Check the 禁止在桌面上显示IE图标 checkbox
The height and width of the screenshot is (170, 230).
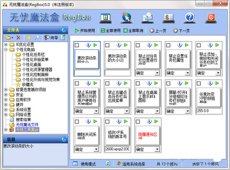[x=138, y=83]
